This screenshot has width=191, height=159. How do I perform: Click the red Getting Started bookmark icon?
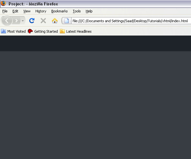[30, 31]
